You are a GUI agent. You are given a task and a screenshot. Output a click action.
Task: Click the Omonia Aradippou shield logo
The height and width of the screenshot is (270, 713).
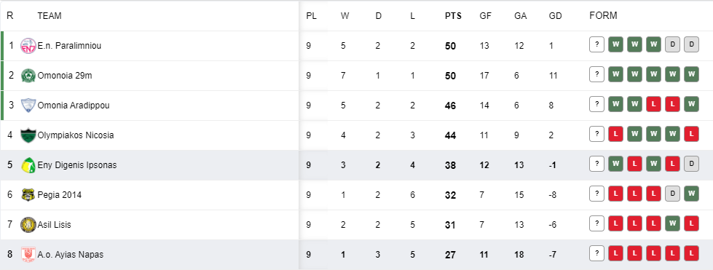point(28,106)
